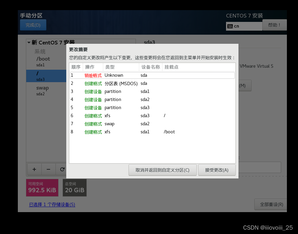Open the cn keyboard layout dropdown
This screenshot has height=234, width=298.
(x=244, y=26)
